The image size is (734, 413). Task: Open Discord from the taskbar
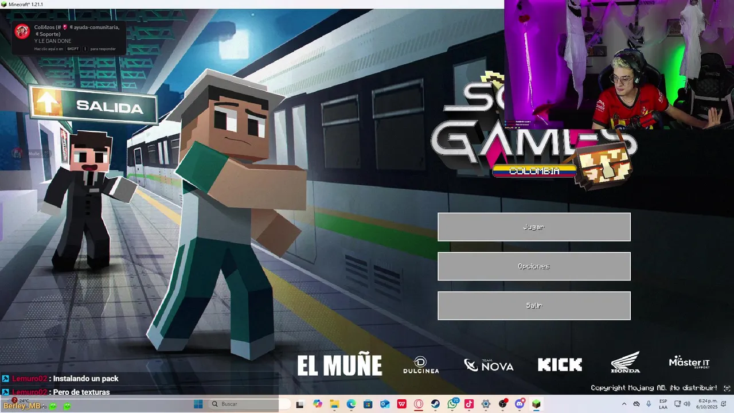click(520, 404)
